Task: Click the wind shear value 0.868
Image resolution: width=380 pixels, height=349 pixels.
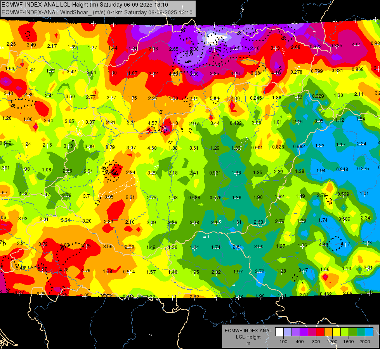Action: pos(358,69)
